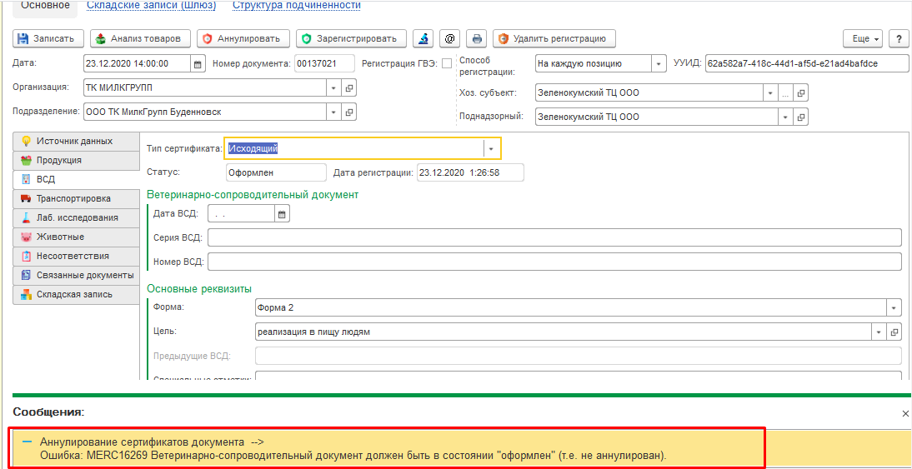This screenshot has width=912, height=469.
Task: Click the Аннулировать button
Action: [243, 39]
